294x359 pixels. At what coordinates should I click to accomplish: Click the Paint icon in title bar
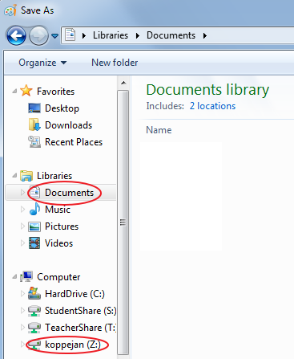tap(10, 10)
